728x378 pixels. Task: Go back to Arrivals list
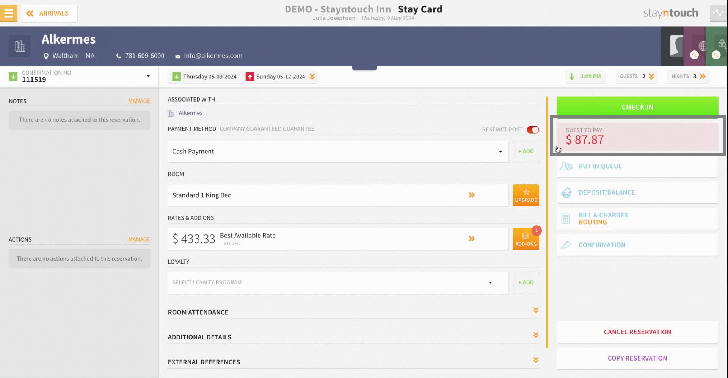(x=50, y=13)
